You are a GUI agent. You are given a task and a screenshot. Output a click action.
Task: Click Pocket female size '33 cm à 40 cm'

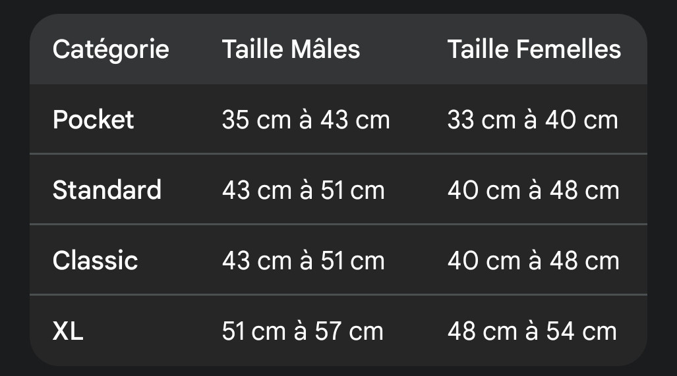pyautogui.click(x=533, y=120)
